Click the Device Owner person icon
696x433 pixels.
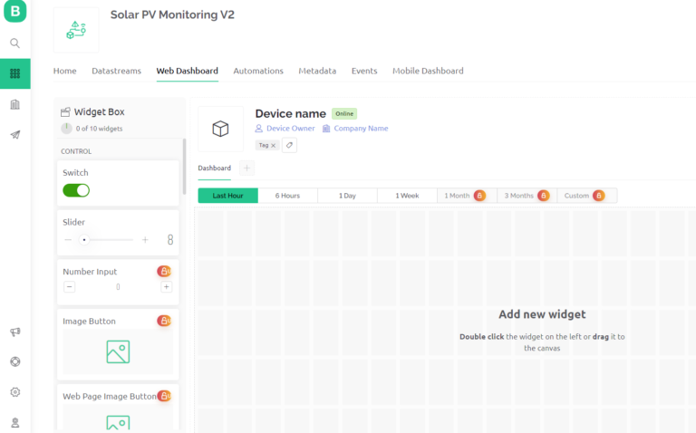click(259, 129)
